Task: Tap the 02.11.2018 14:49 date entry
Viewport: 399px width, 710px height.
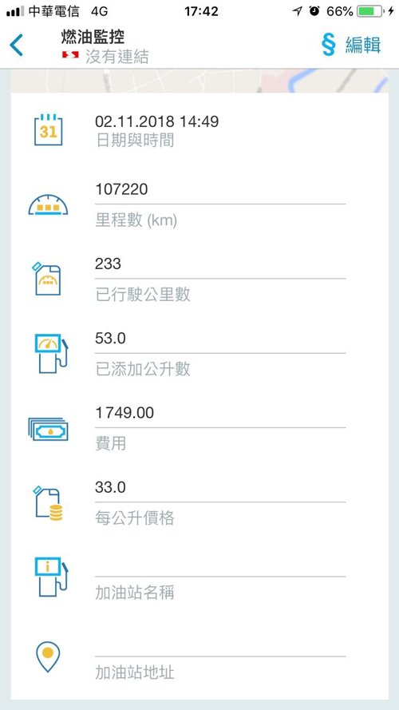Action: coord(156,121)
